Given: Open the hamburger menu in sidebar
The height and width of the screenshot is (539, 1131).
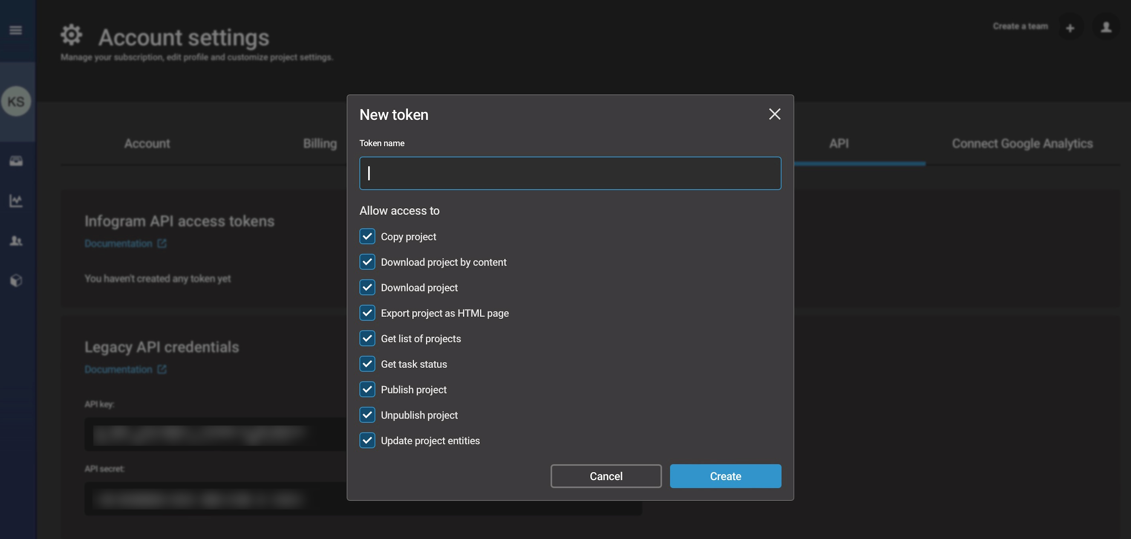Looking at the screenshot, I should coord(16,30).
